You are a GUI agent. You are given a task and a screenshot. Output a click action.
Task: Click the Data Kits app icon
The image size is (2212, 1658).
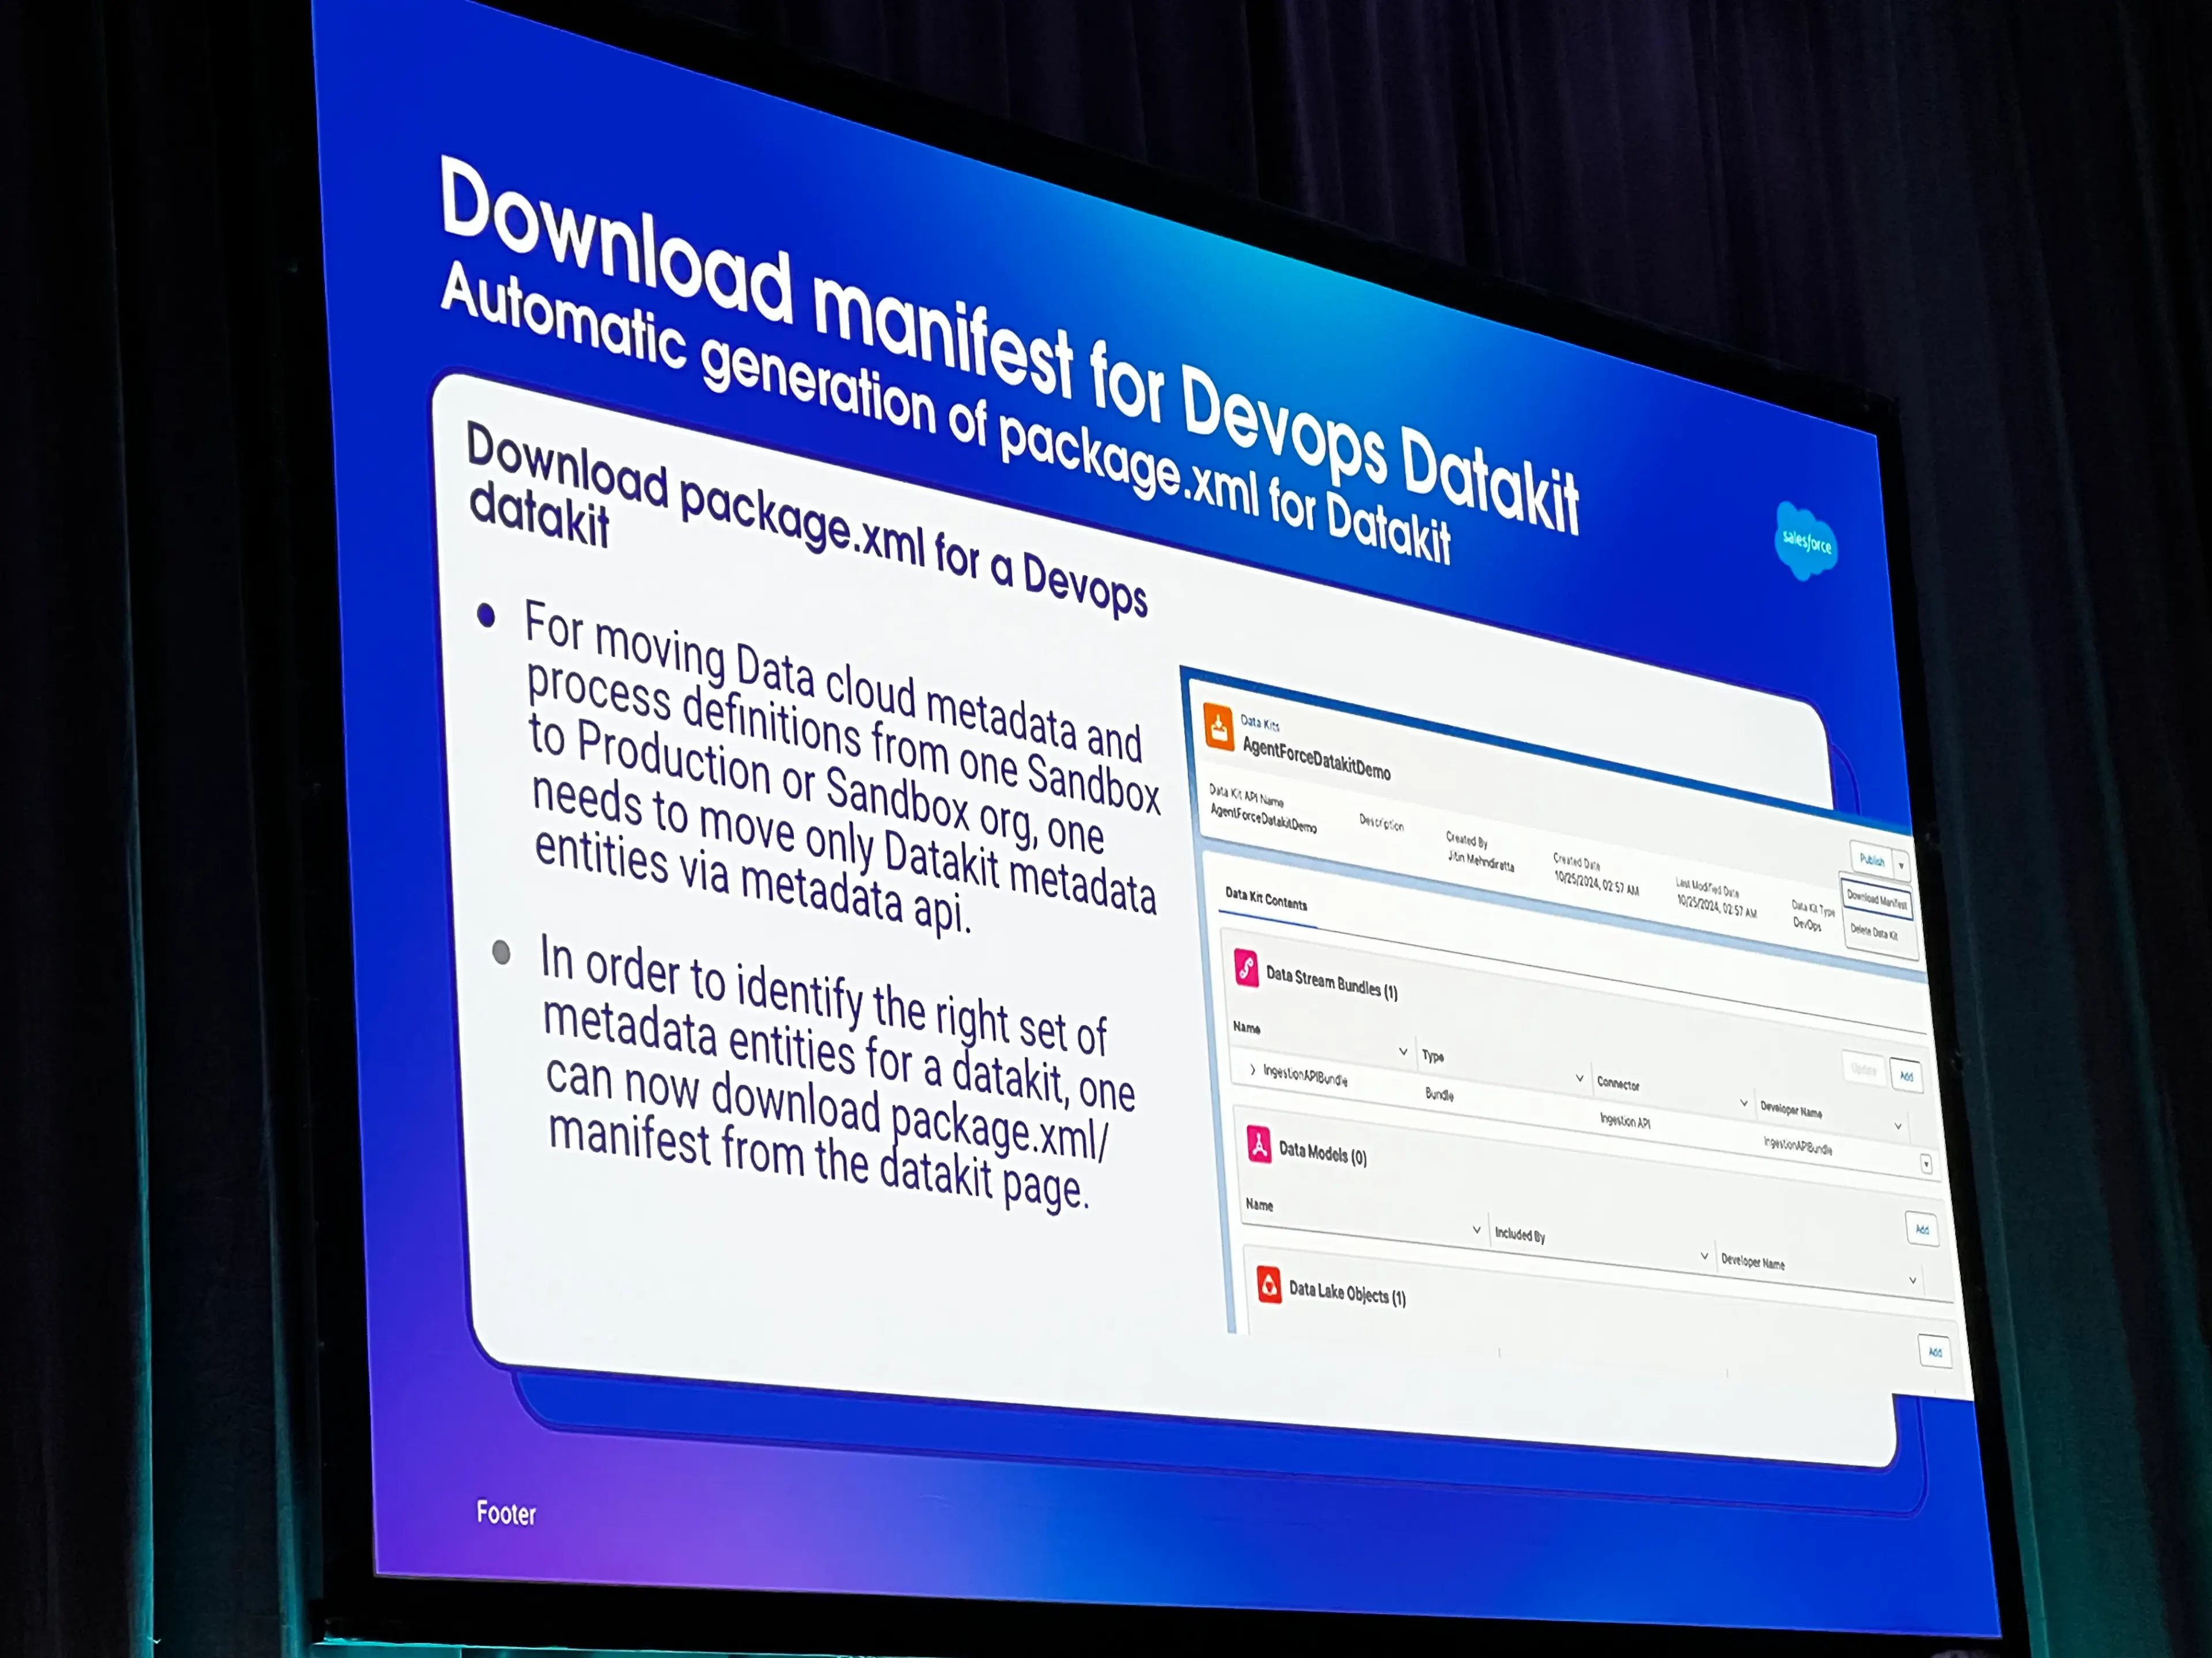[1218, 728]
